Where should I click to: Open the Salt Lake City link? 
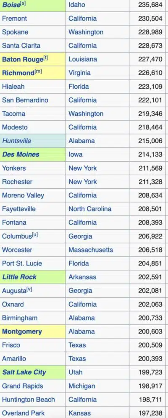point(24,372)
